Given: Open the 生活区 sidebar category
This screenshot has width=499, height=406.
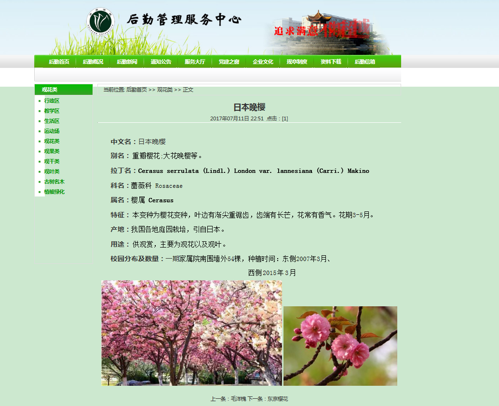Looking at the screenshot, I should point(52,121).
